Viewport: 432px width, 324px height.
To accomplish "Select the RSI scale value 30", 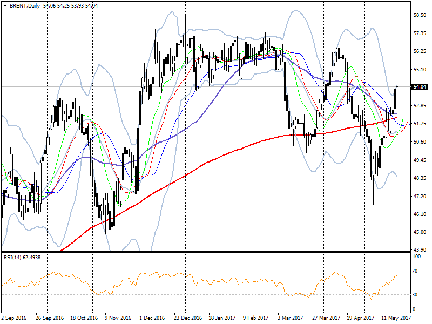I will 416,295.
